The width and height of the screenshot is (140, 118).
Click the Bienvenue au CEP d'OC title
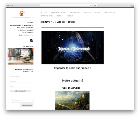pyautogui.click(x=58, y=22)
